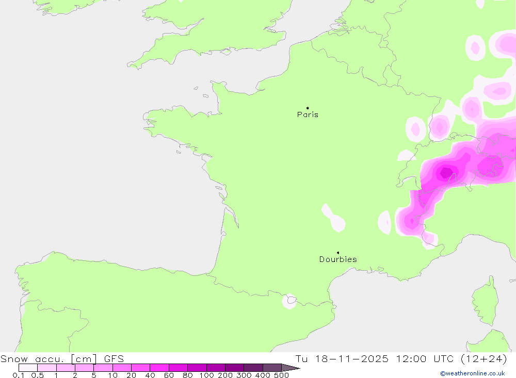Viewport: 516px width, 378px height.
Task: Click the Dourbies location dot marker
Action: [338, 253]
